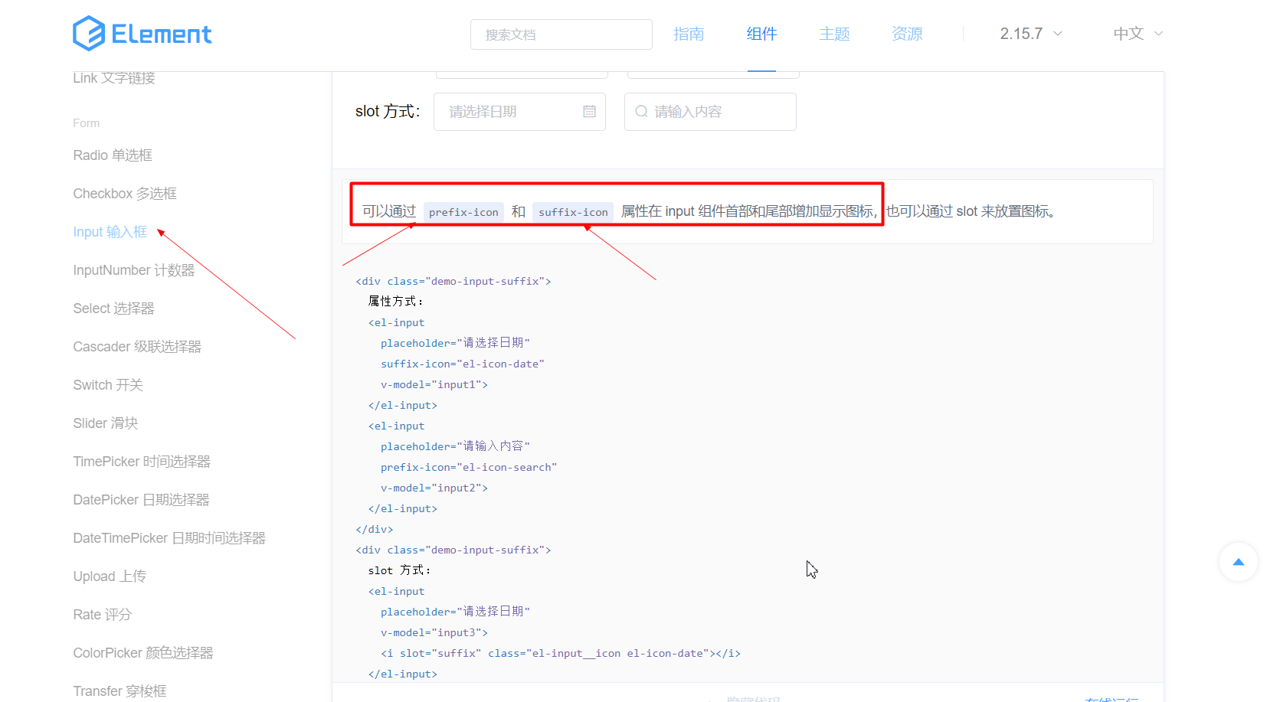Click the search icon in content input

pos(641,112)
